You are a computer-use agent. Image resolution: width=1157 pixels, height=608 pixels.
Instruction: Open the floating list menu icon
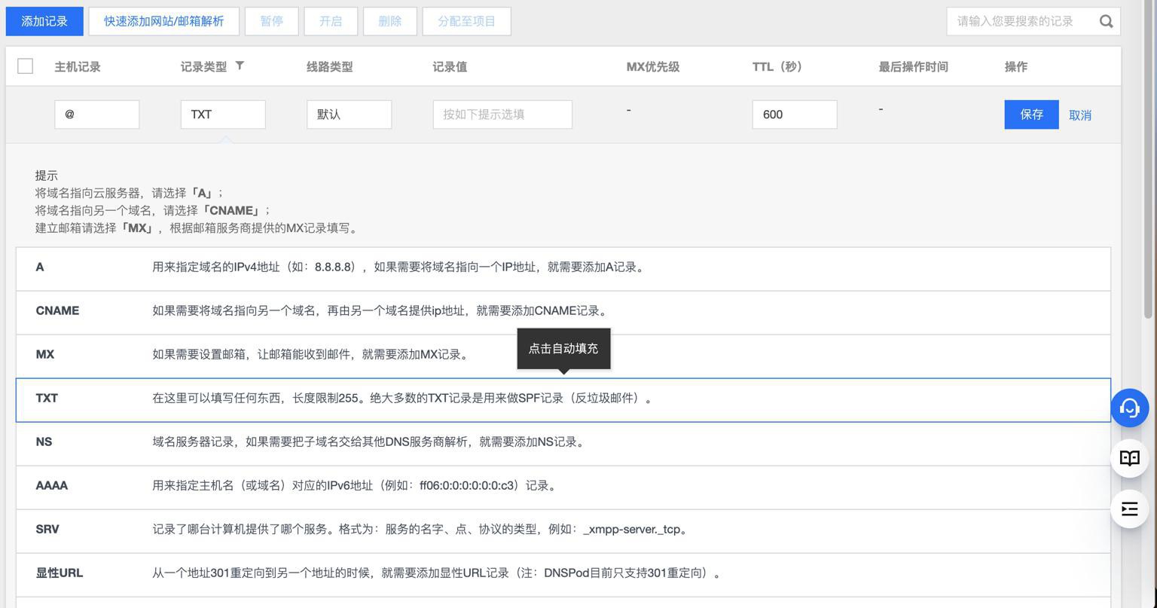(1129, 509)
